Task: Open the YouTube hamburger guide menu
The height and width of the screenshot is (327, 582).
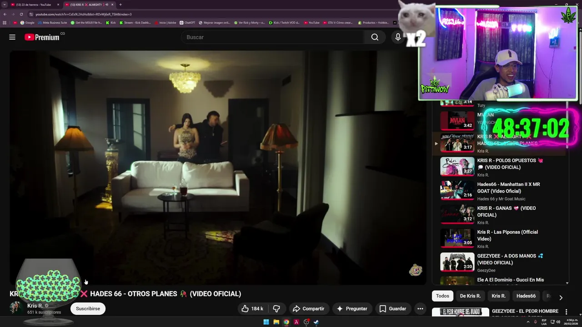Action: [12, 37]
